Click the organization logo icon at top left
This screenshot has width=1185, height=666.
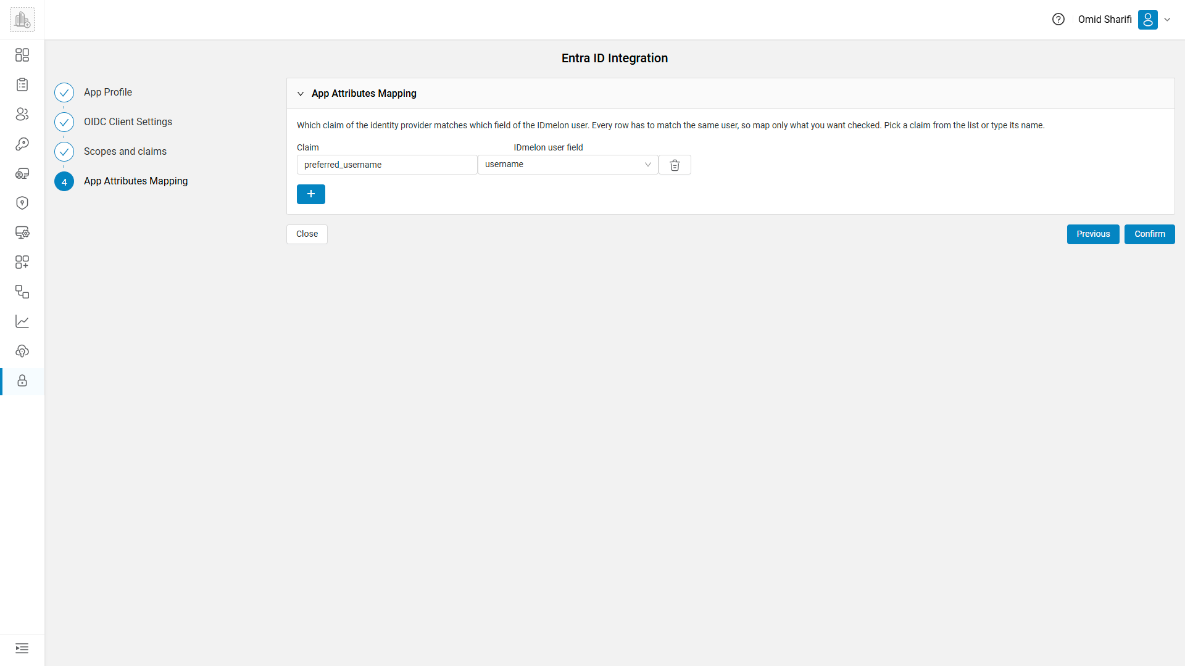[22, 20]
